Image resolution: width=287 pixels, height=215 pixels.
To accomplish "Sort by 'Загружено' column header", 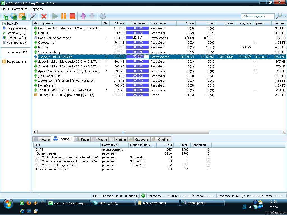I will pyautogui.click(x=137, y=23).
